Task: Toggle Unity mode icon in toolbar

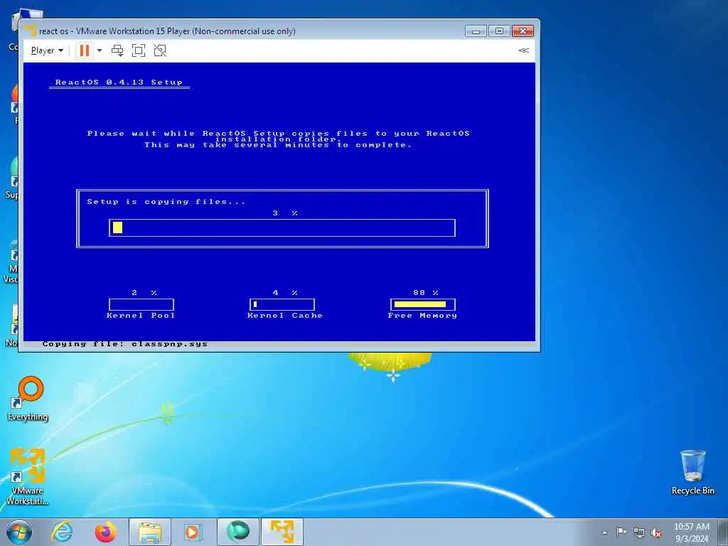Action: [x=160, y=50]
